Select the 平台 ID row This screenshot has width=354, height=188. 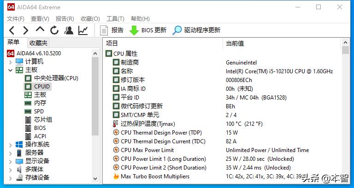point(126,98)
